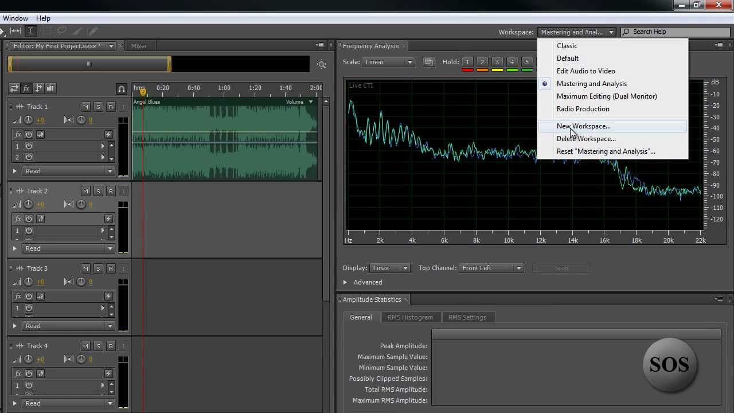Viewport: 734px width, 413px height.
Task: Open Top Channel Front Left dropdown
Action: [x=491, y=268]
